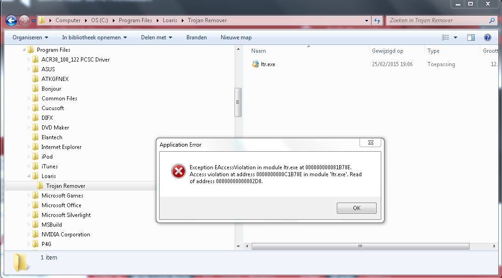
Task: Select the Microsoft Games folder
Action: click(x=62, y=196)
